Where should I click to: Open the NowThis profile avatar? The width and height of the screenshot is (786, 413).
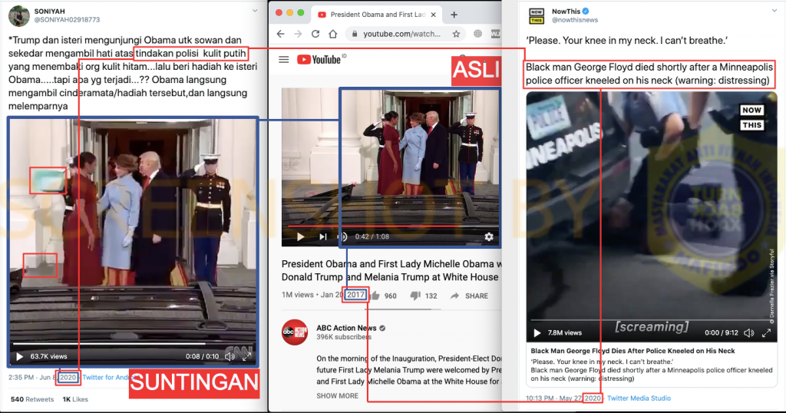click(x=537, y=15)
